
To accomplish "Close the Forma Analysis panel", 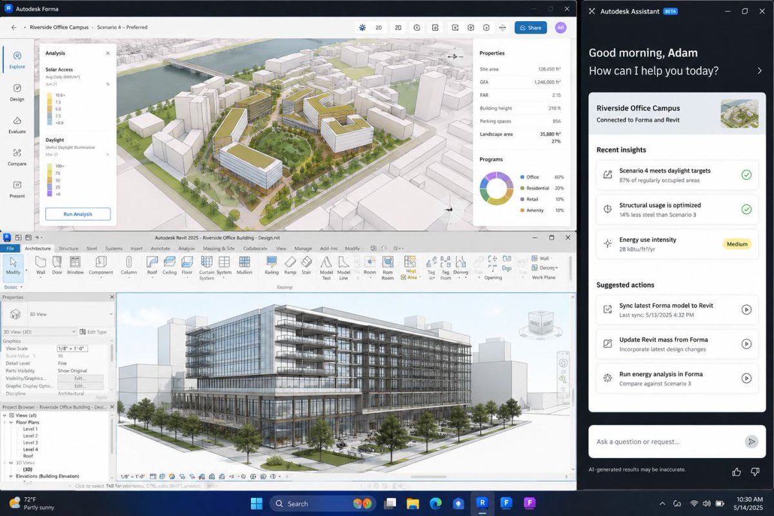I will tap(108, 54).
